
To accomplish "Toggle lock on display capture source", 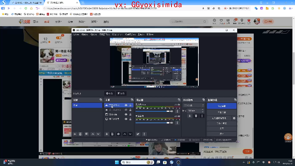I will pyautogui.click(x=130, y=119).
